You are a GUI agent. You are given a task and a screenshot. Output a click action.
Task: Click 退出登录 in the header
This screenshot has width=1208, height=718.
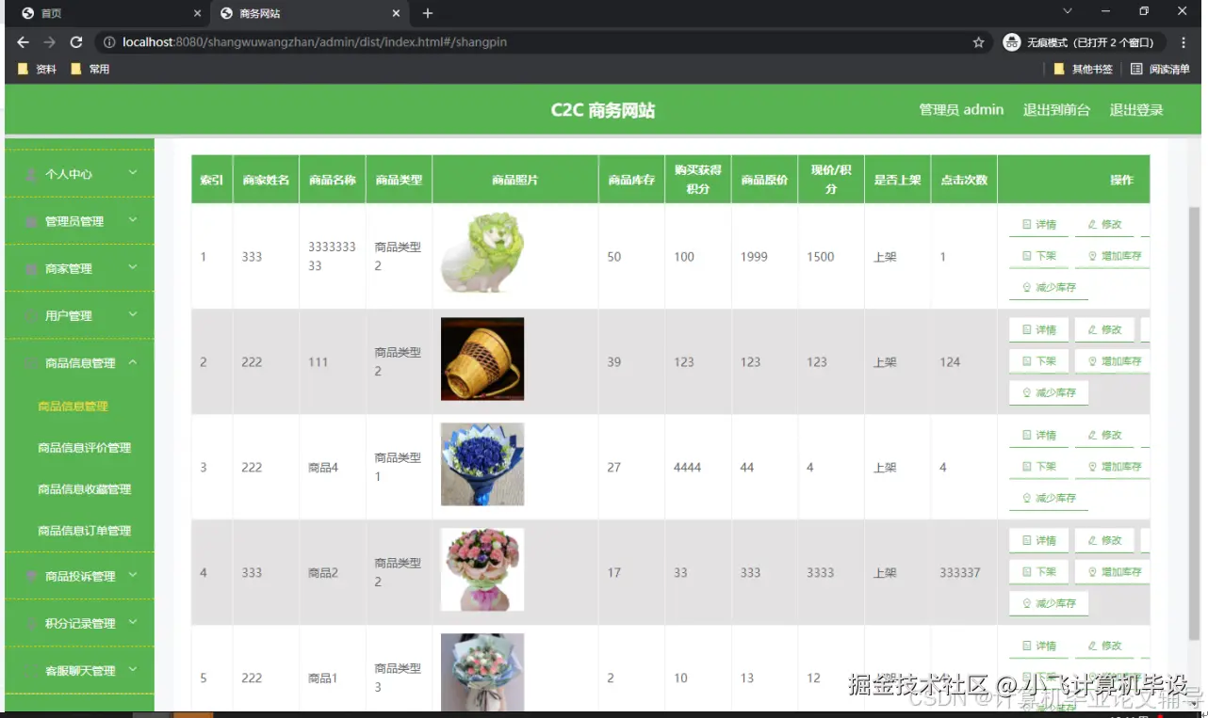(x=1136, y=110)
